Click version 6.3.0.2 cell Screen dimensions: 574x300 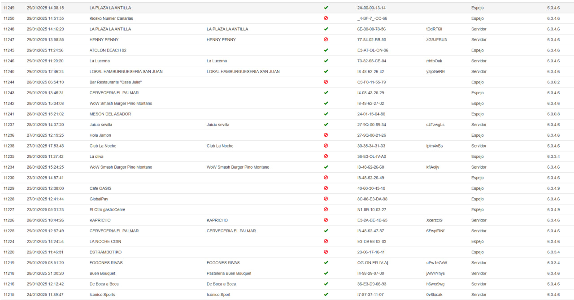pos(553,82)
